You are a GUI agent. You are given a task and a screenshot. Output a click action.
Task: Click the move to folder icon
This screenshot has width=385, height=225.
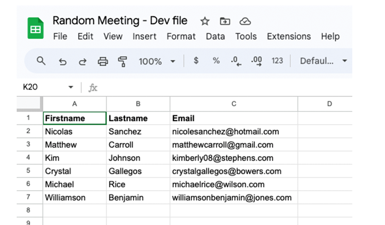click(x=225, y=21)
